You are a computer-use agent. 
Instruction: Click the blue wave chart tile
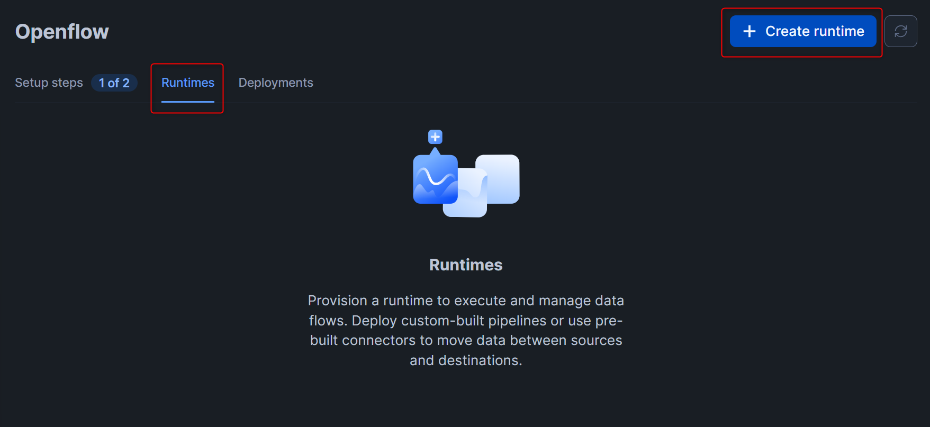(x=435, y=179)
